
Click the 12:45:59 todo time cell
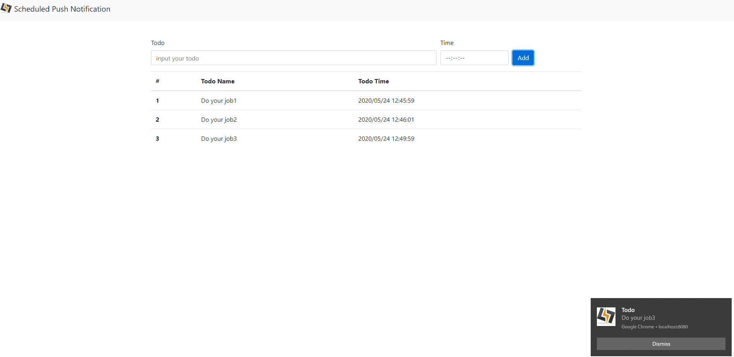tap(386, 101)
